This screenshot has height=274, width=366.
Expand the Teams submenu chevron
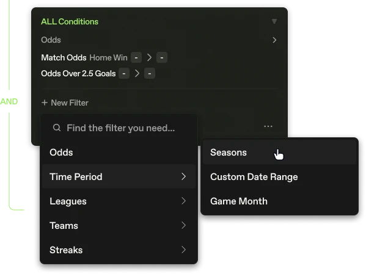[x=184, y=226]
